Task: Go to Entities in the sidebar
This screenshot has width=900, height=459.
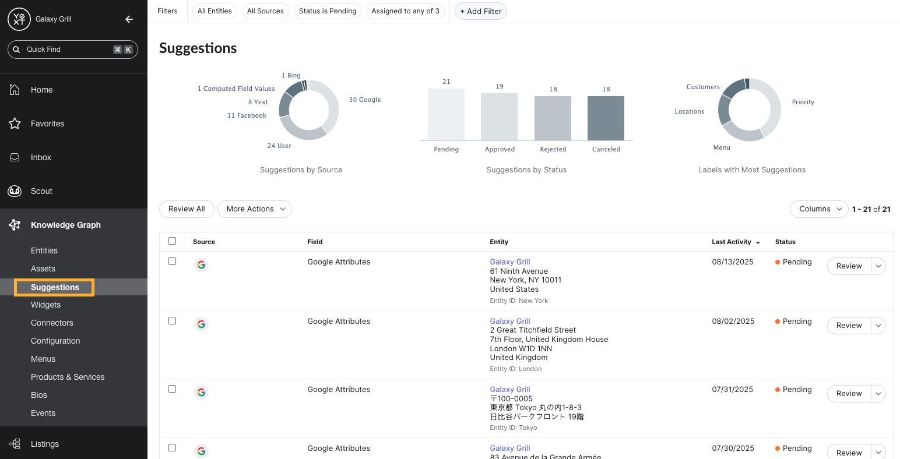Action: 44,250
